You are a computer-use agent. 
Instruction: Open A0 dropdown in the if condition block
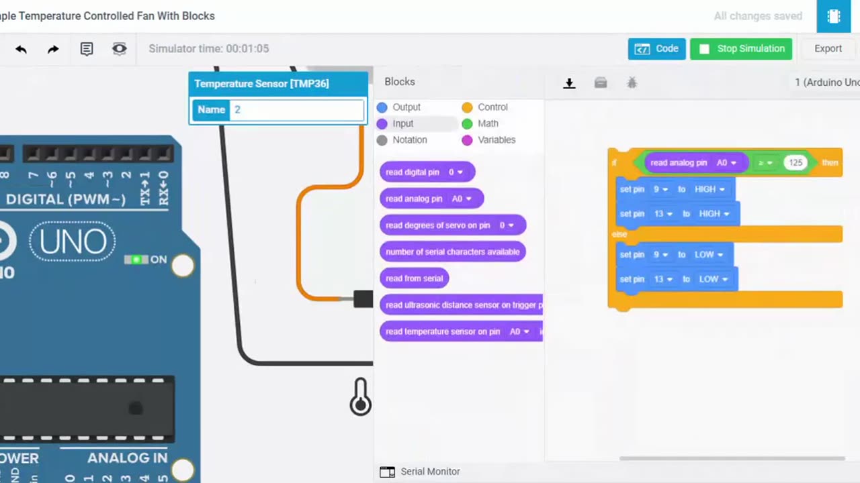coord(726,162)
